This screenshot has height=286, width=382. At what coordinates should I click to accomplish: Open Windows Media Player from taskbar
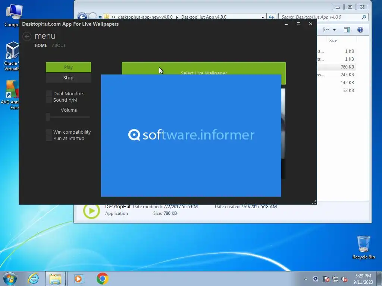tap(79, 279)
